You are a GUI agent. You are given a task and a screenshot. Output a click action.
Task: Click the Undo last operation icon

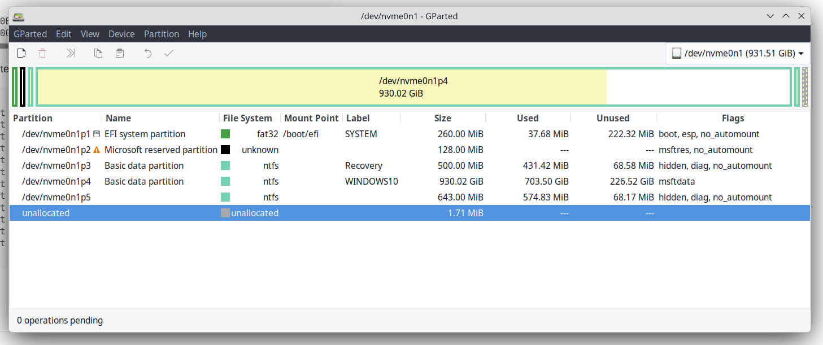click(147, 53)
